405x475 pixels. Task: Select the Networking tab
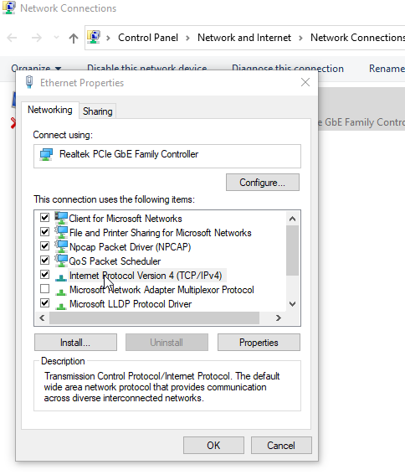pos(50,110)
